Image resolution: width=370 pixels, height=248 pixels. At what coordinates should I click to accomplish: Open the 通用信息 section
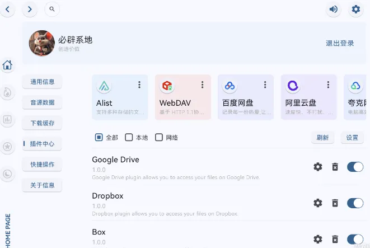pyautogui.click(x=42, y=82)
